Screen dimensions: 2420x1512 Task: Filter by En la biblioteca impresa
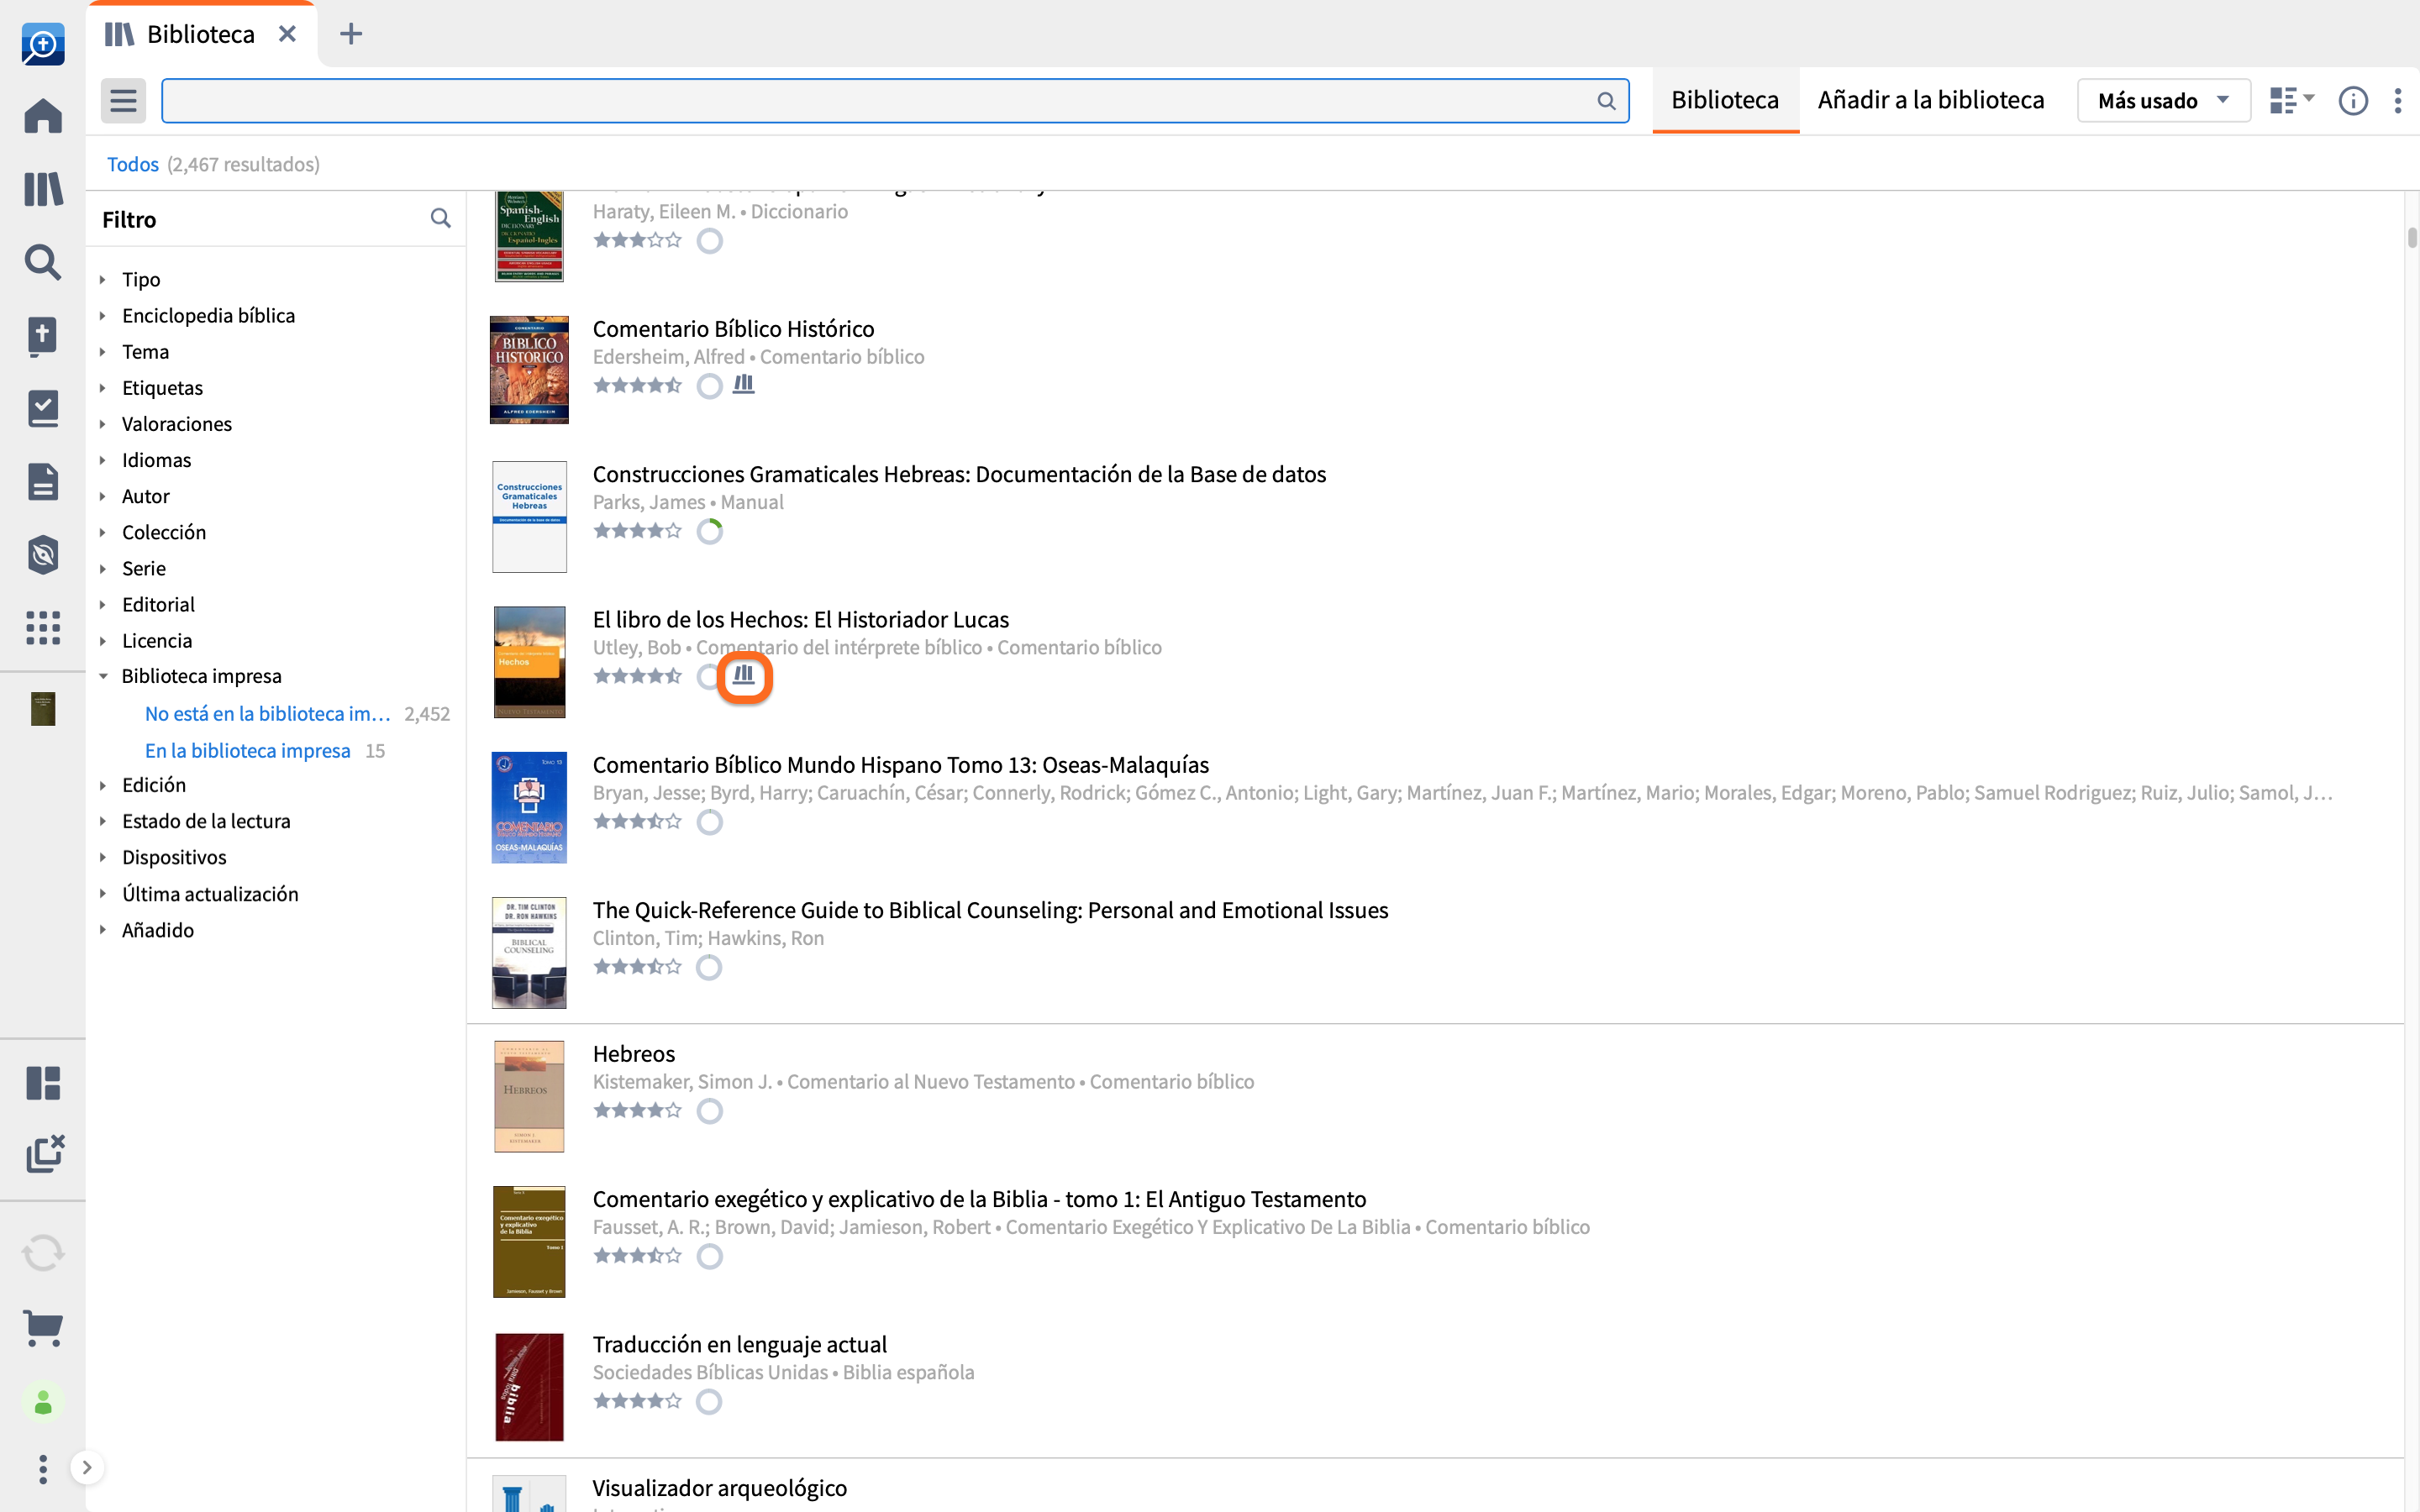click(247, 750)
